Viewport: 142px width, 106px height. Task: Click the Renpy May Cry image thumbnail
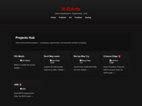(85, 62)
